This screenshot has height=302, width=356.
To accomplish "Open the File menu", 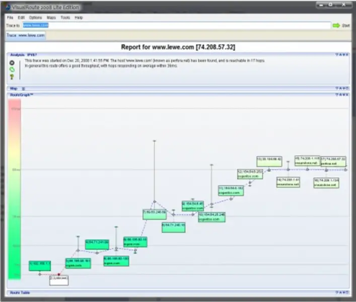I will coord(10,18).
